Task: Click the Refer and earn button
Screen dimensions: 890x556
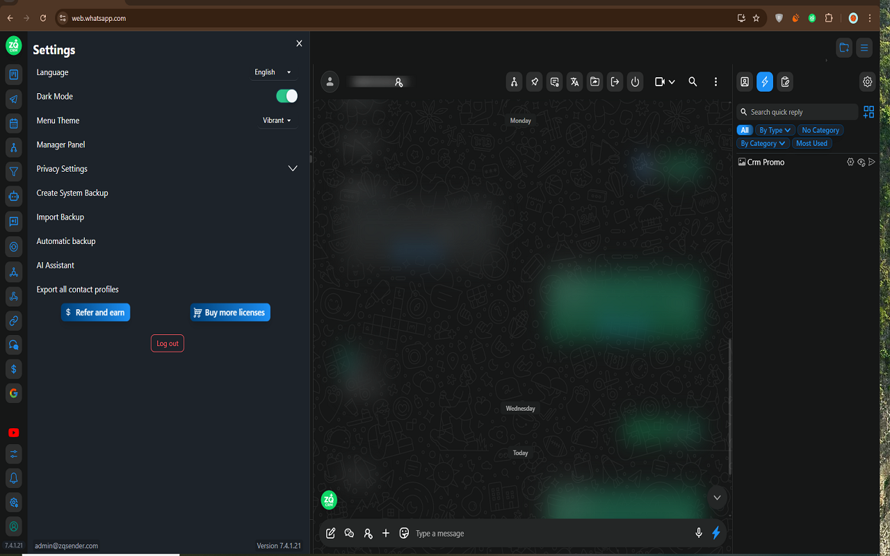Action: pos(95,313)
